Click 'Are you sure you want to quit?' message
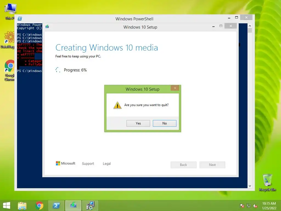The height and width of the screenshot is (211, 281). (147, 105)
